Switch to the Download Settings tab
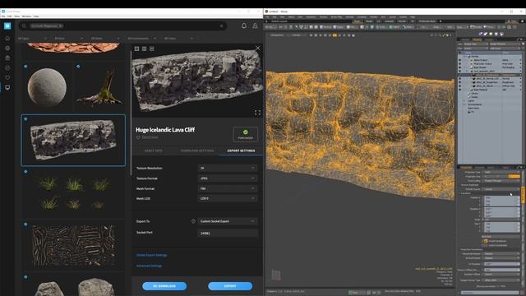 click(x=197, y=150)
